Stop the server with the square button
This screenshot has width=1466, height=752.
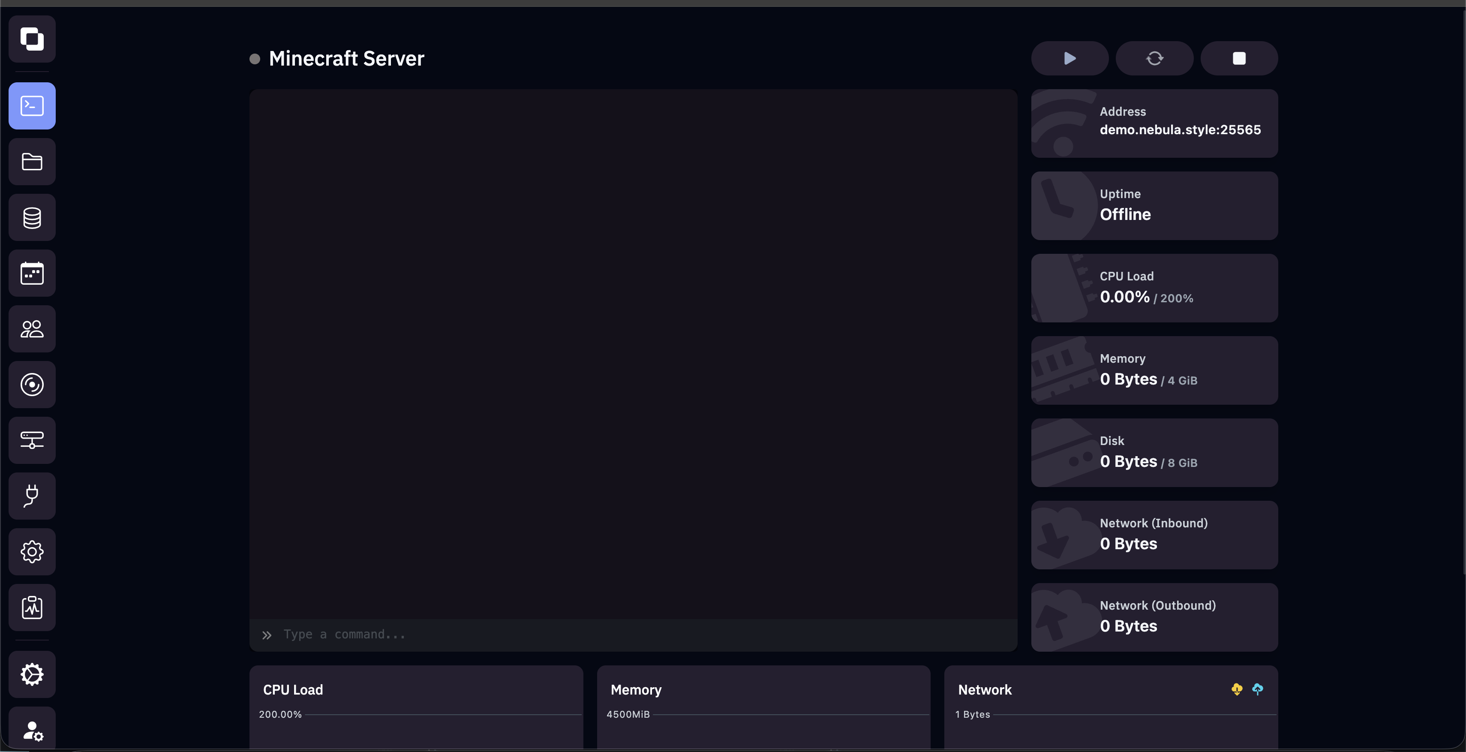coord(1239,58)
